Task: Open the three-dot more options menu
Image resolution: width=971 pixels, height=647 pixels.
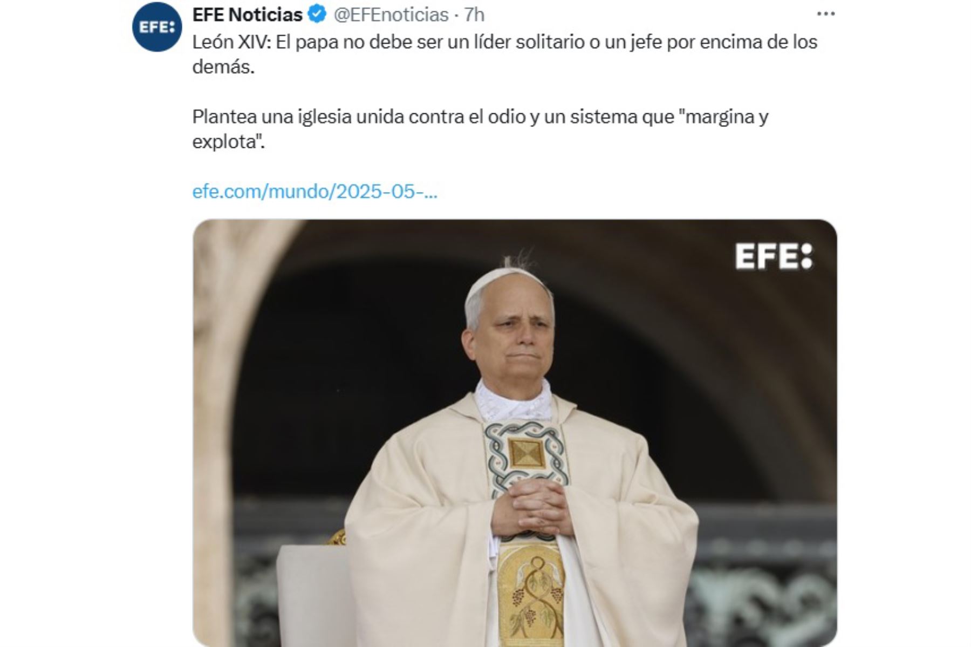Action: 825,15
